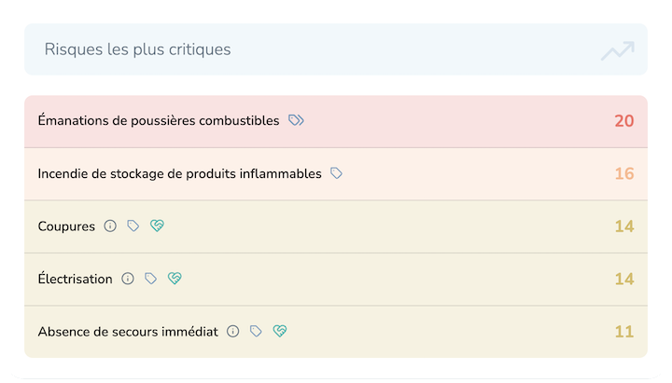Click the tag icon next to Incendie
672x383 pixels.
tap(336, 173)
